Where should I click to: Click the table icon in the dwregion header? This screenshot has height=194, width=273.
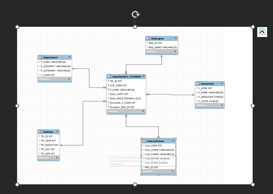(148, 38)
